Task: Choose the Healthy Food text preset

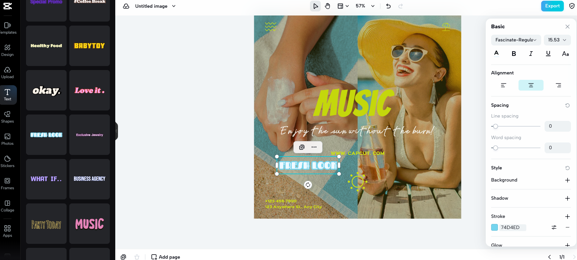Action: click(x=46, y=46)
